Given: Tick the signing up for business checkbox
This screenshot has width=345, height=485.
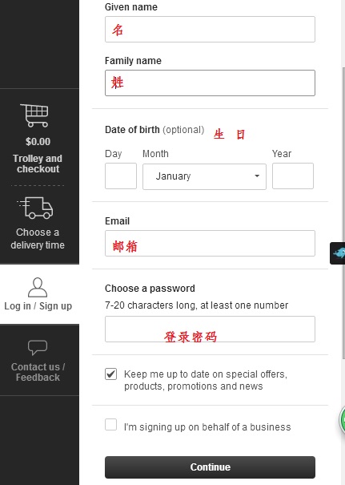Looking at the screenshot, I should coord(111,425).
